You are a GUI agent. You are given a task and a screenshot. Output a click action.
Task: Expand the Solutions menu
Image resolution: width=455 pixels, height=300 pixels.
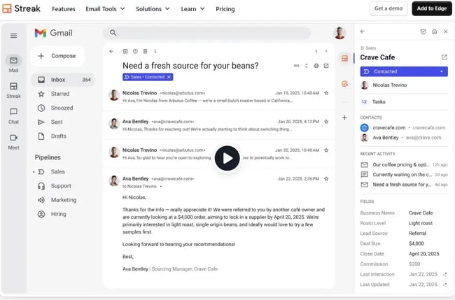(x=153, y=9)
